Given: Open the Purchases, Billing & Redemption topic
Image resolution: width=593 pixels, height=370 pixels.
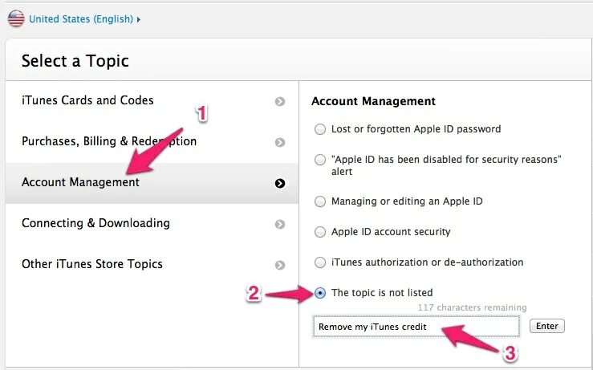Looking at the screenshot, I should click(152, 142).
